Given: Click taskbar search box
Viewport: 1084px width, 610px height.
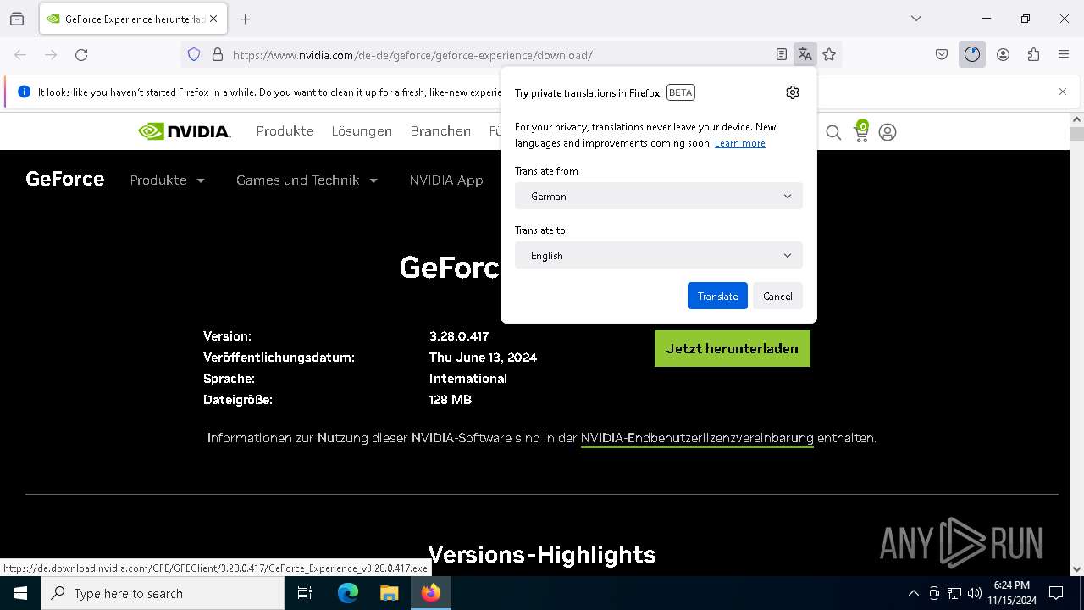Looking at the screenshot, I should tap(163, 593).
